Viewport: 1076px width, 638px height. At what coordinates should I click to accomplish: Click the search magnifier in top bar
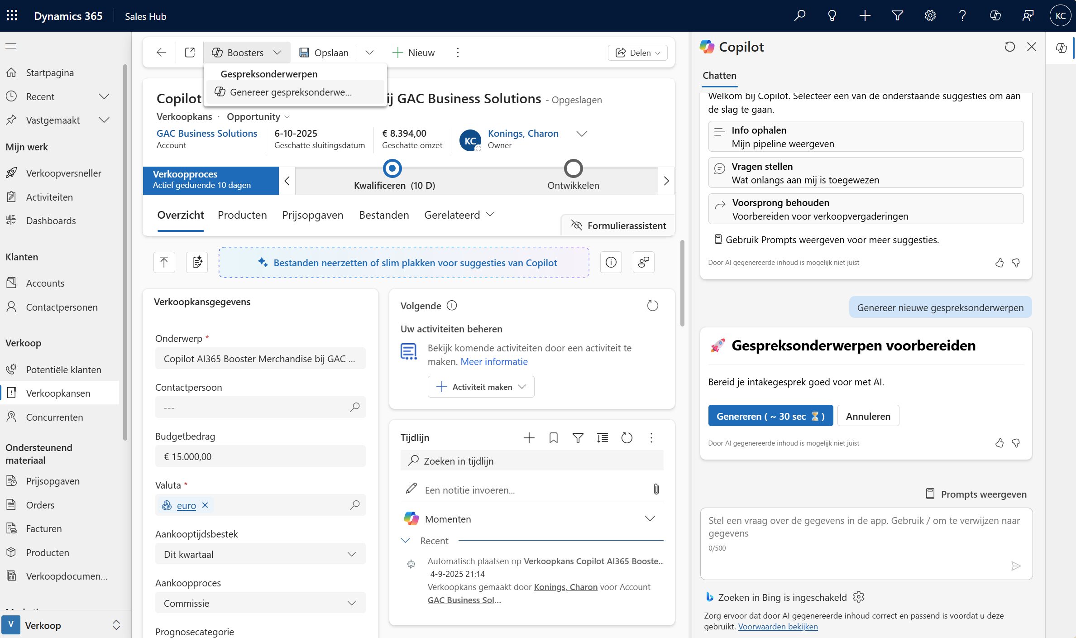click(800, 16)
